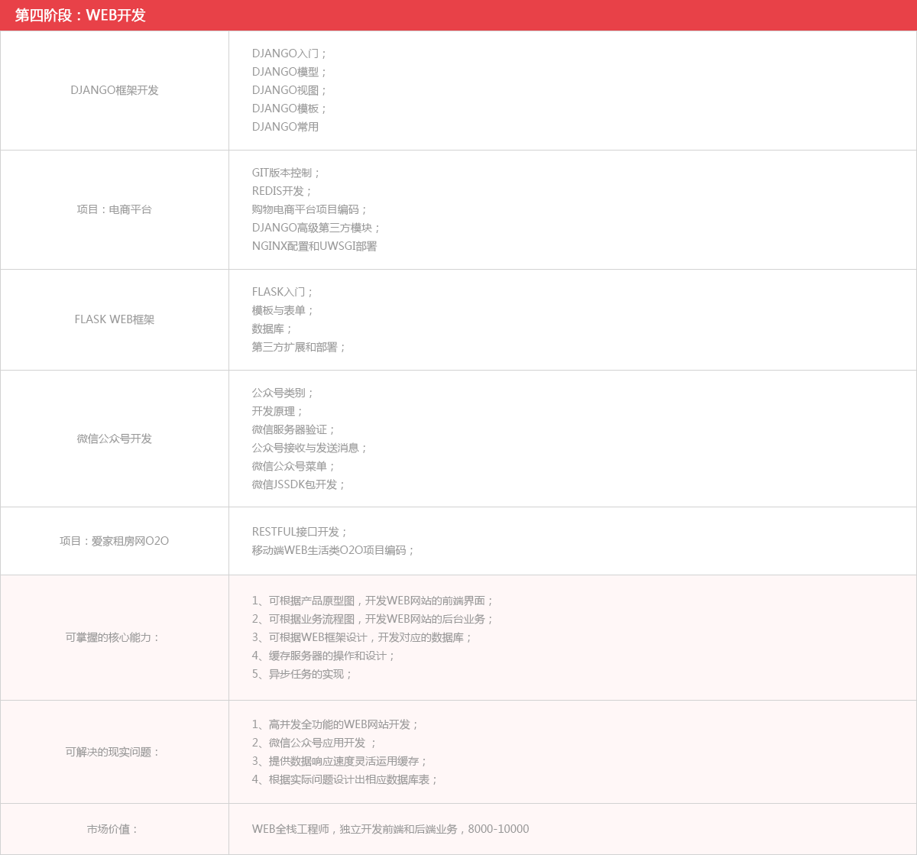Select 项目：爱家租房网O2O row label
The image size is (917, 855).
[115, 541]
